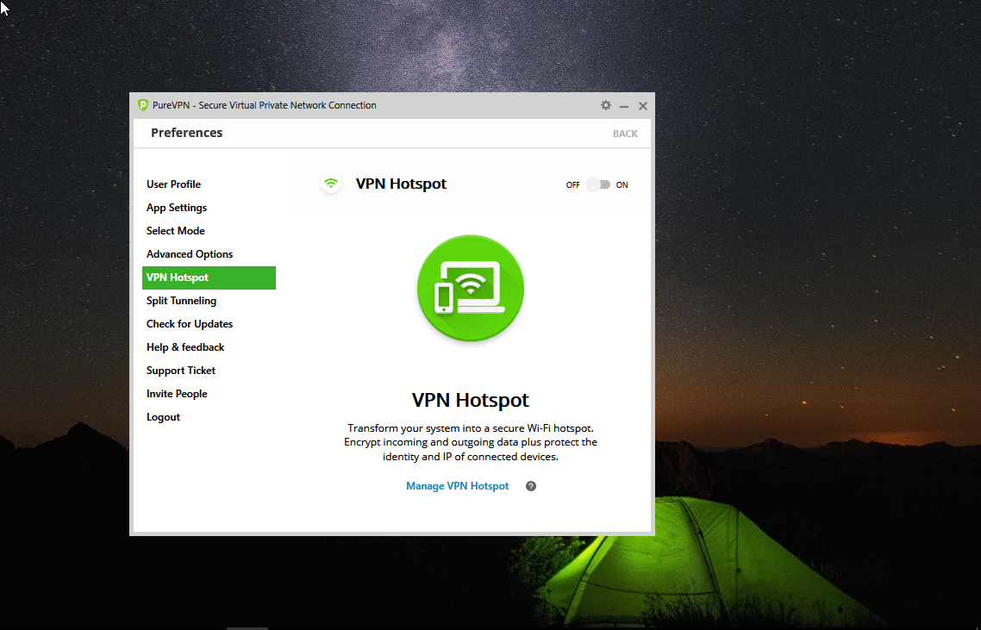981x630 pixels.
Task: Click the green Wi-Fi icon beside VPN Hotspot
Action: [x=331, y=184]
